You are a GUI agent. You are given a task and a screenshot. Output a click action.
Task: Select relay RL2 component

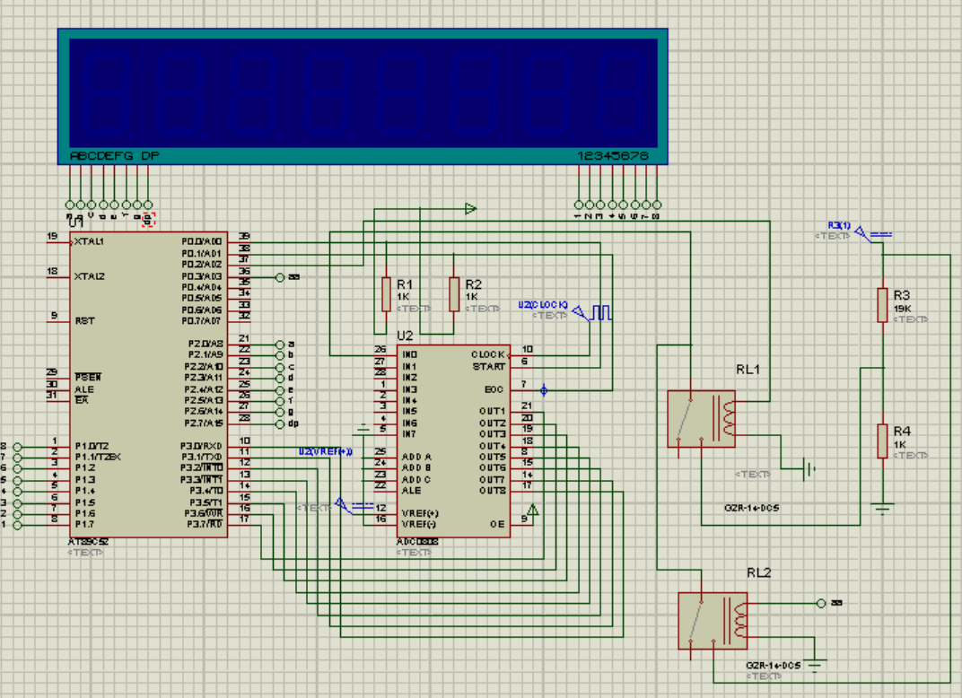(x=713, y=620)
